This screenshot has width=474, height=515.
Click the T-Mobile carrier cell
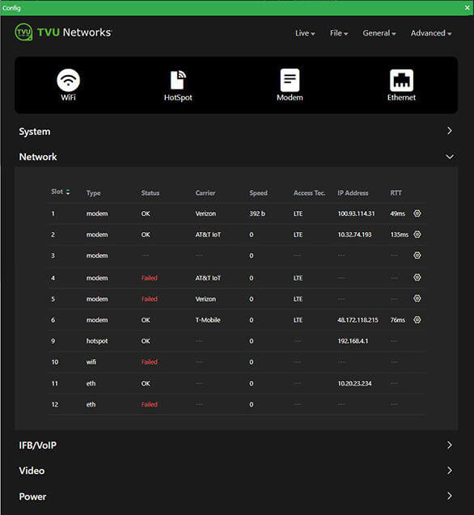click(x=208, y=320)
